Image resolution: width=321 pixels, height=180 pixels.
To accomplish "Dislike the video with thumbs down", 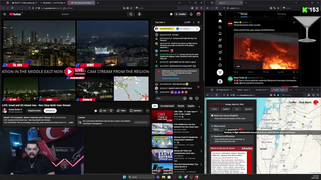I will click(x=111, y=110).
